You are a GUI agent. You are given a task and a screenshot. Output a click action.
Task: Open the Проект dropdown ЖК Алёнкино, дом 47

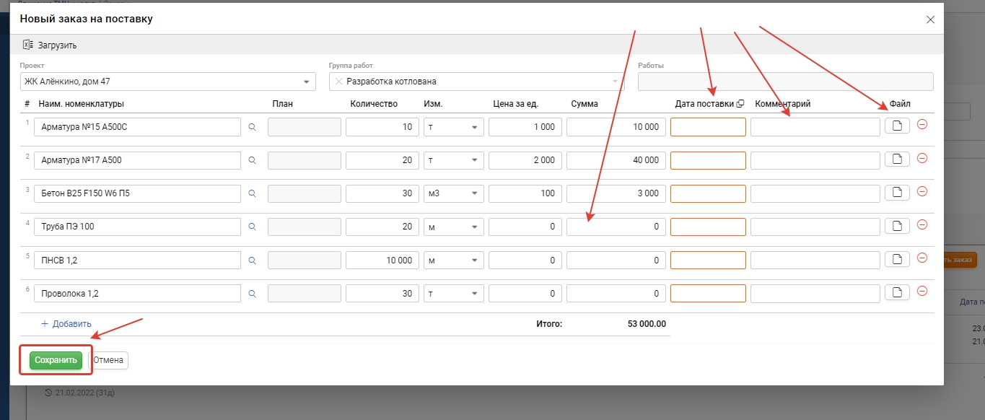pos(306,82)
